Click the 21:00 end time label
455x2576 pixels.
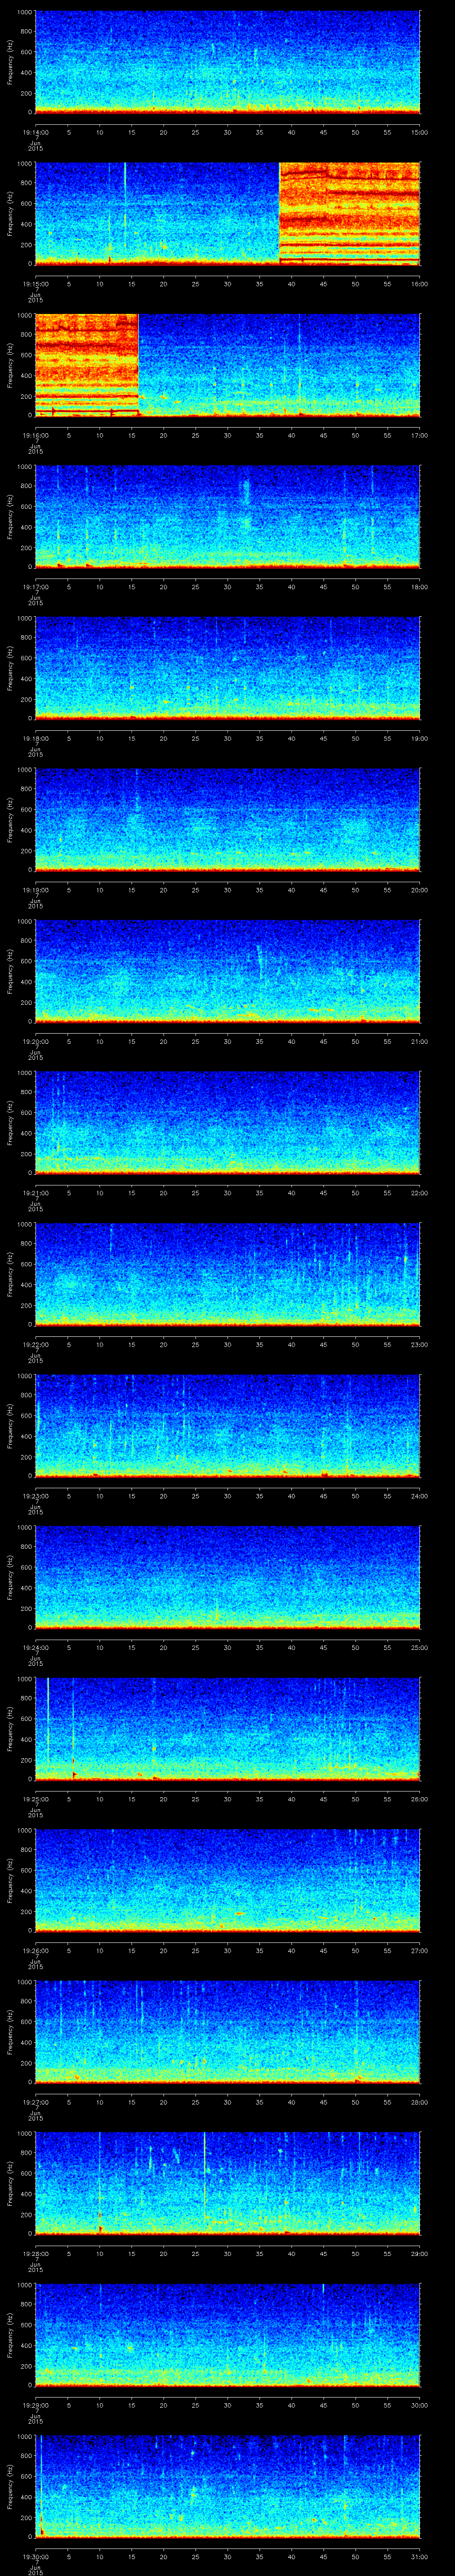419,1041
